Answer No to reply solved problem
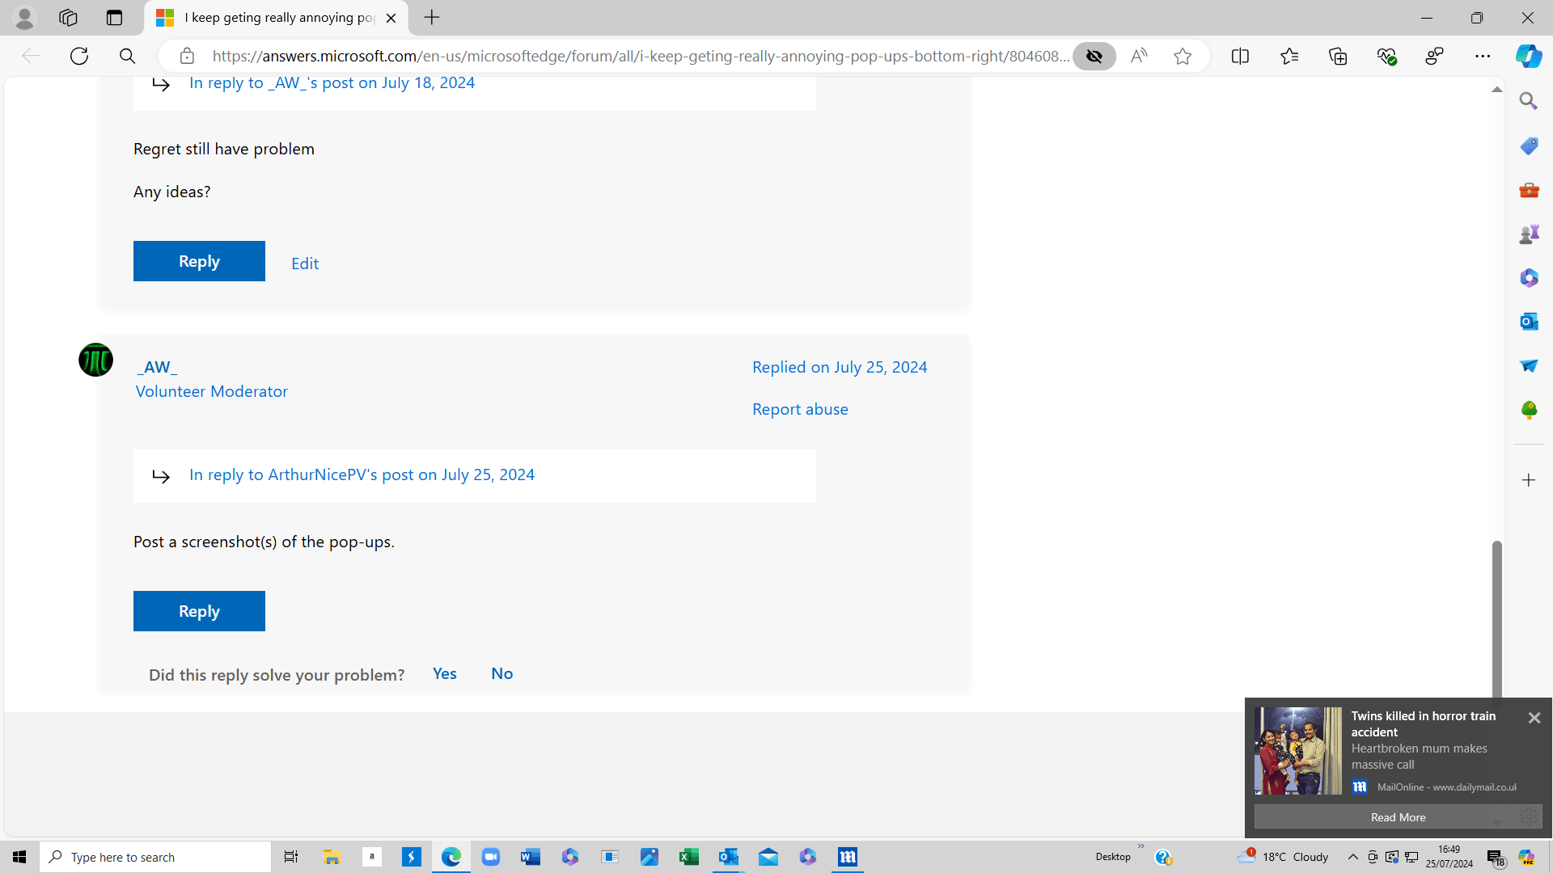 (x=501, y=673)
